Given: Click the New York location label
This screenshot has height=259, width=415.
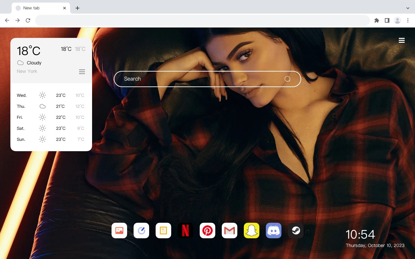Looking at the screenshot, I should coord(27,71).
